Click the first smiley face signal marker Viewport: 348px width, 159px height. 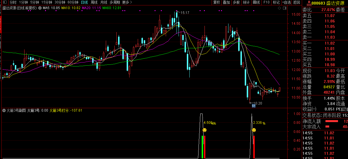[x=204, y=130]
